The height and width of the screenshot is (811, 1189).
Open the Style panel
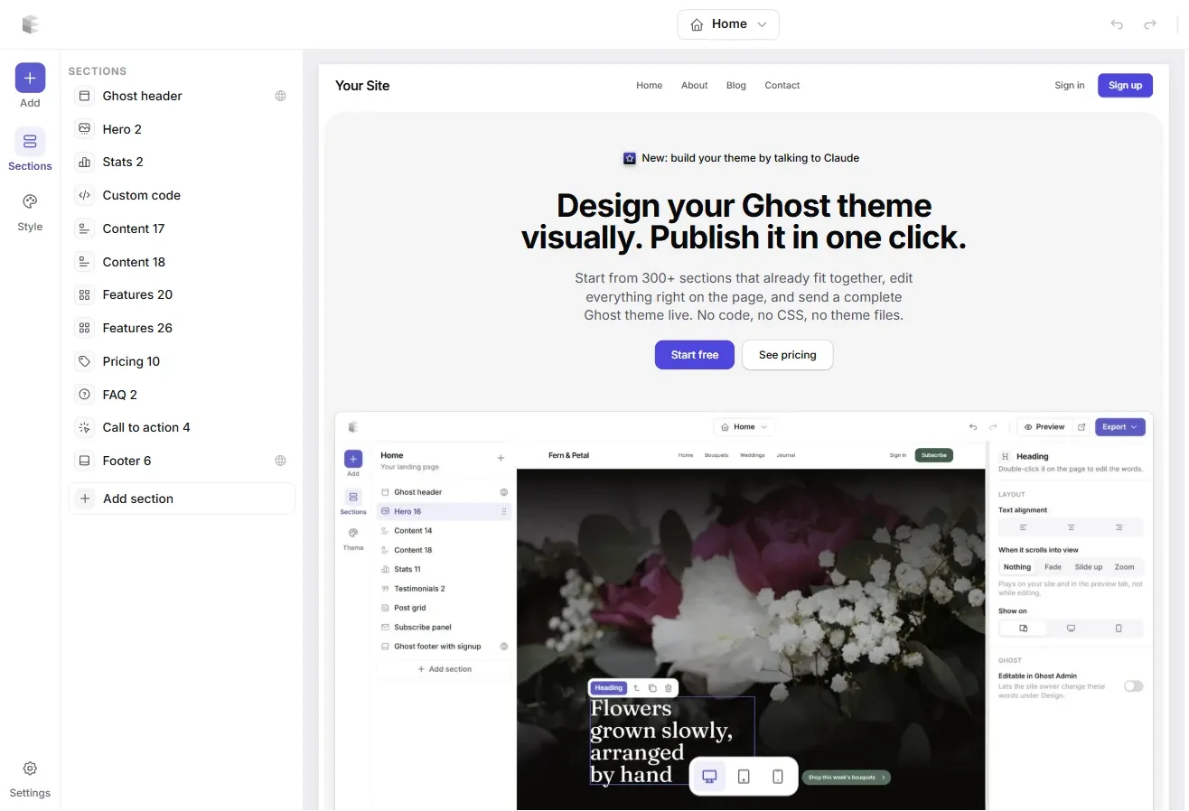(30, 211)
